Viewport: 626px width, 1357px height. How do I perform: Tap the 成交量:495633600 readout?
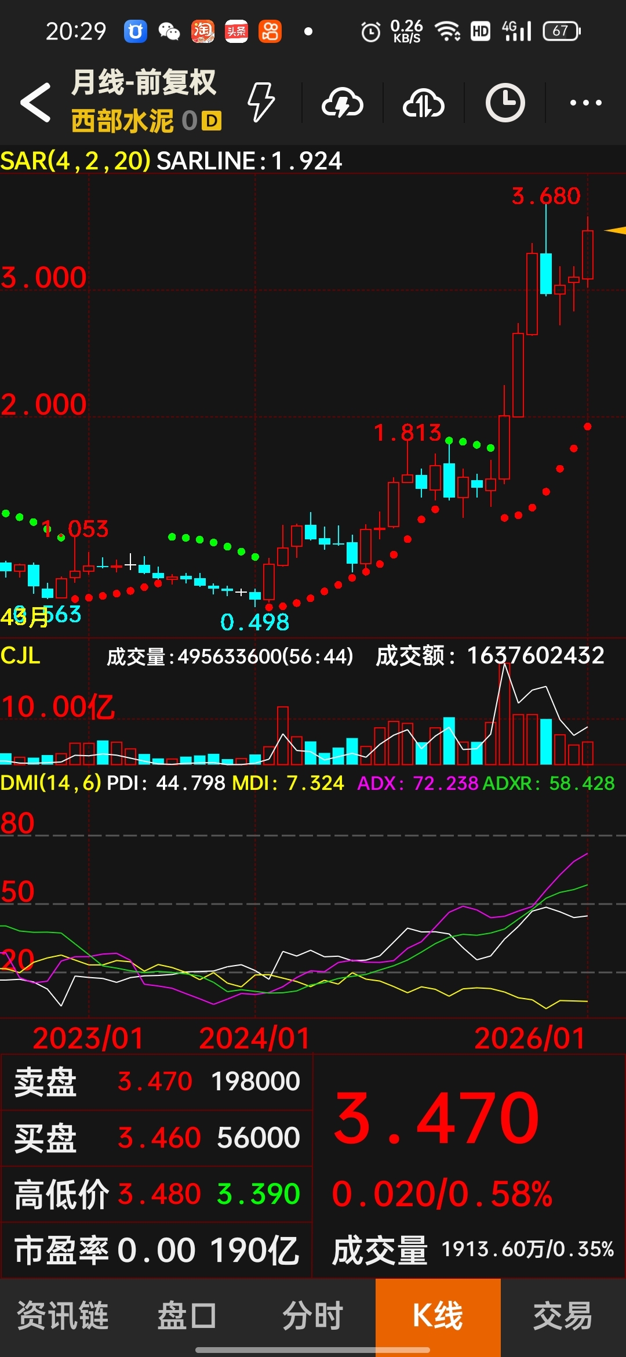[230, 656]
